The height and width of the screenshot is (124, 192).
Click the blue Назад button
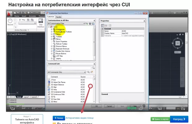[59, 118]
